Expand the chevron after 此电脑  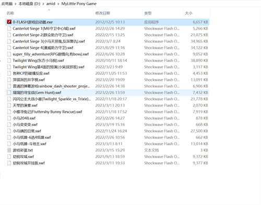point(16,4)
